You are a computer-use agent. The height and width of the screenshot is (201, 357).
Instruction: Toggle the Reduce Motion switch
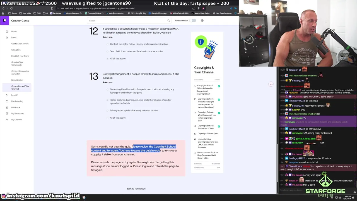[192, 20]
